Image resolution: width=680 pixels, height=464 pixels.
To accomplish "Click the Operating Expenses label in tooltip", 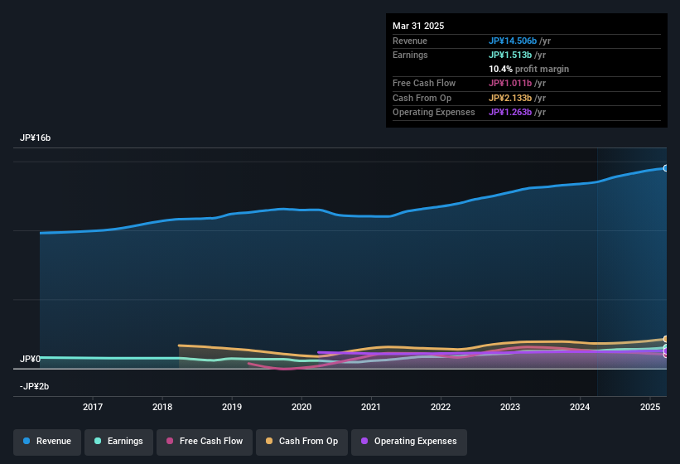I will (434, 113).
